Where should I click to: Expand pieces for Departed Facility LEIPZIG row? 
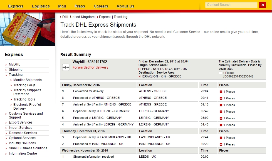click(221, 112)
